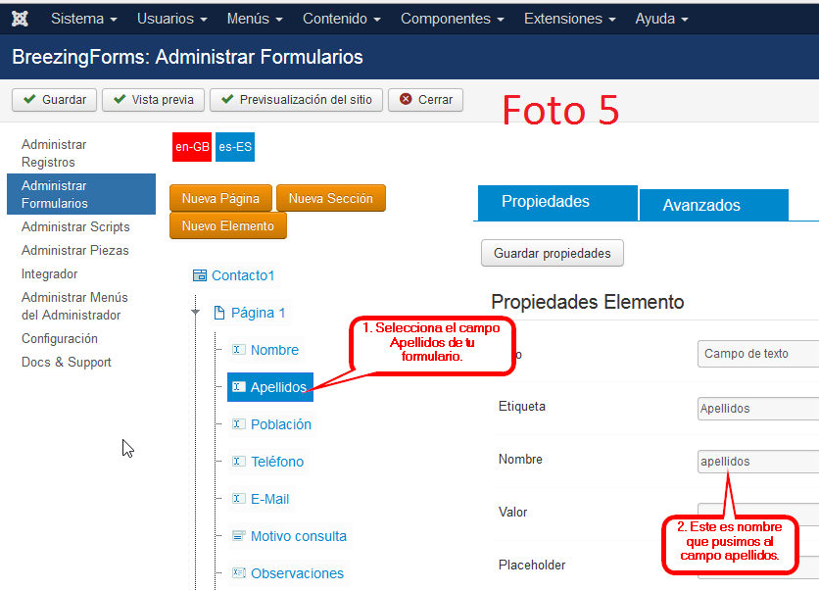Click the Guardar button
The height and width of the screenshot is (591, 819).
(x=54, y=99)
